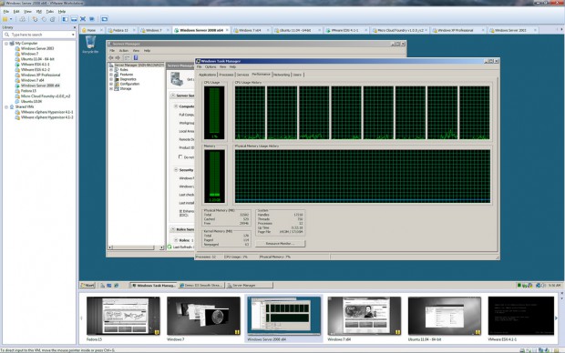This screenshot has width=565, height=353.
Task: Click the power state icon in VMware toolbar
Action: coord(5,19)
